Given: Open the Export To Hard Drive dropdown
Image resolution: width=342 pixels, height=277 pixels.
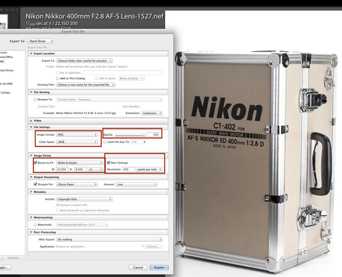Looking at the screenshot, I should 40,41.
